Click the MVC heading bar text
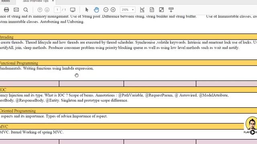This screenshot has width=257, height=144. tap(4, 126)
